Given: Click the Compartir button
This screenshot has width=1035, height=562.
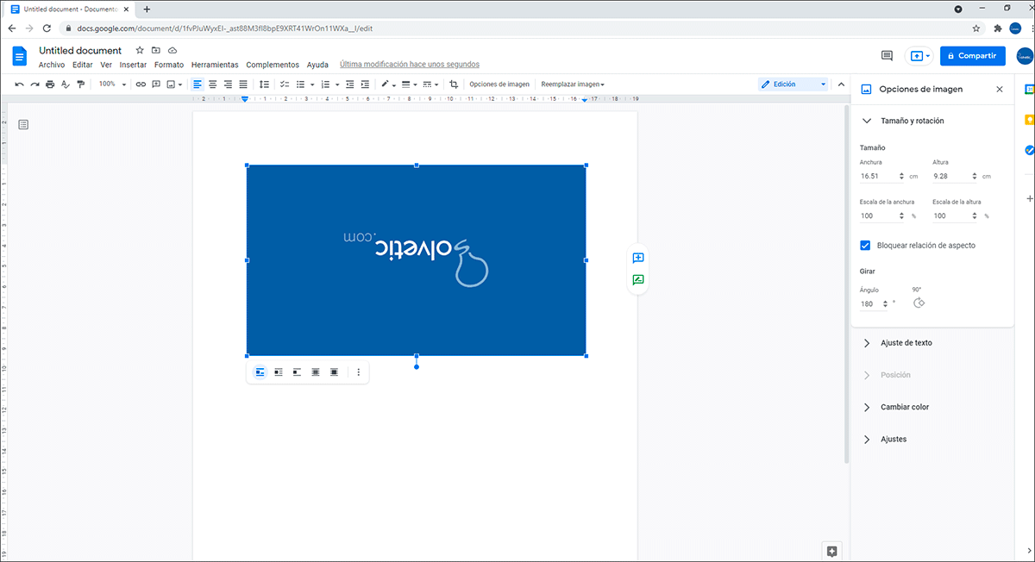Looking at the screenshot, I should (973, 56).
